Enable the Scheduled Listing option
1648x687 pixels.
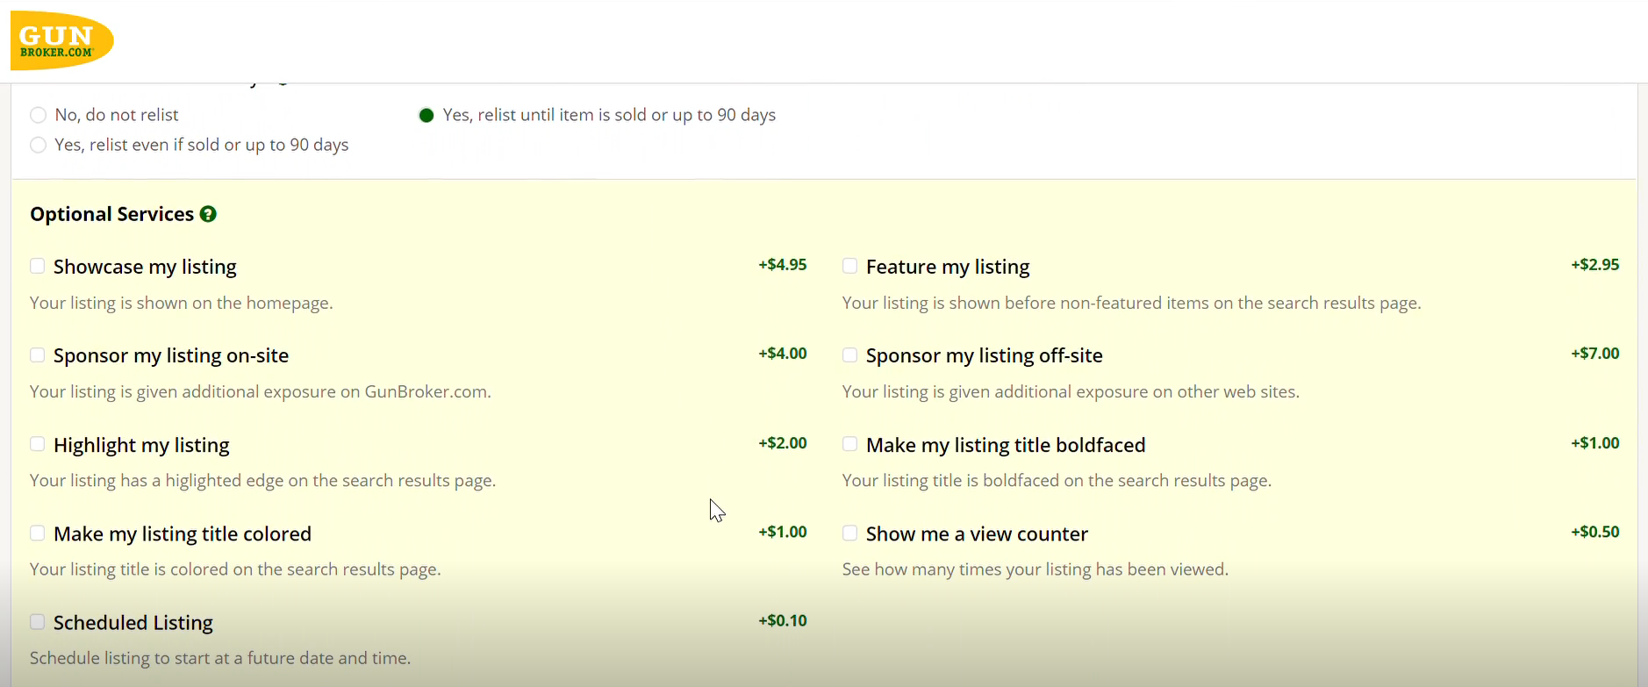pyautogui.click(x=37, y=621)
